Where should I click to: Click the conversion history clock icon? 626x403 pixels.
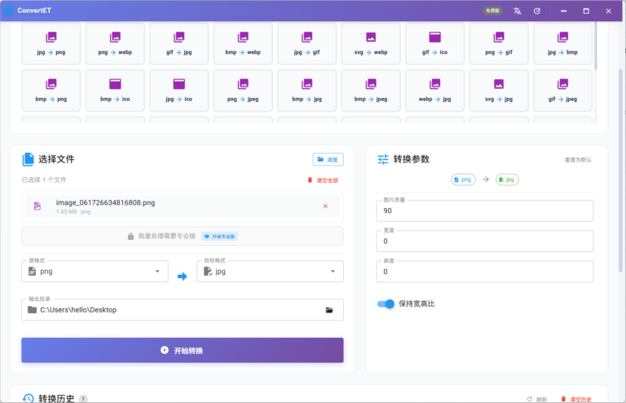[x=28, y=398]
